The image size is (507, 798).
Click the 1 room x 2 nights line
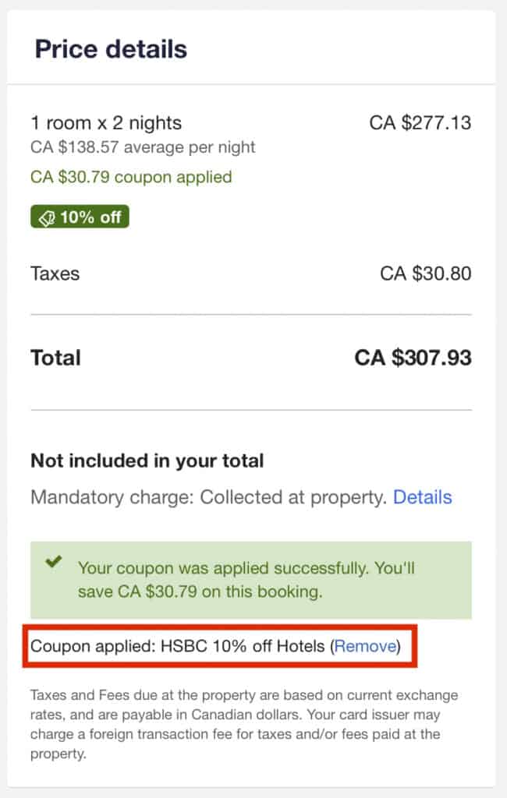click(x=105, y=123)
